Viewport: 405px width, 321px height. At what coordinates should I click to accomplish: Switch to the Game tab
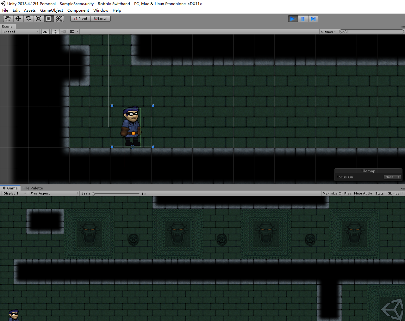click(x=10, y=188)
